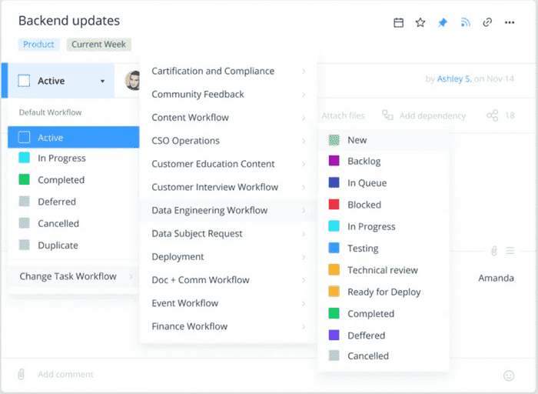
Task: Expand Finance Workflow submenu
Action: coord(228,326)
